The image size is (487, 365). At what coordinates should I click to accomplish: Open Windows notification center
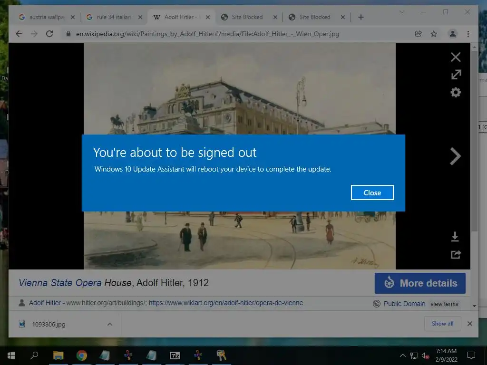471,355
